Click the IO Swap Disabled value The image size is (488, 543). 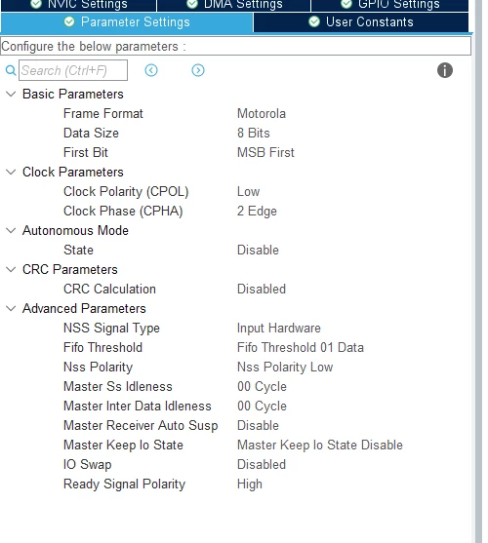tap(262, 464)
